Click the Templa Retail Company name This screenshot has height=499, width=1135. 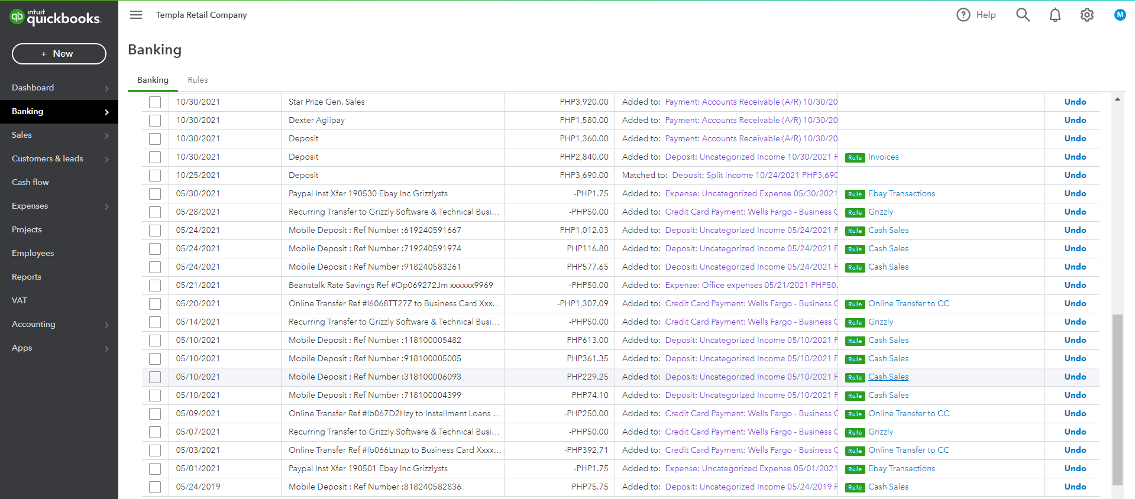pyautogui.click(x=202, y=15)
